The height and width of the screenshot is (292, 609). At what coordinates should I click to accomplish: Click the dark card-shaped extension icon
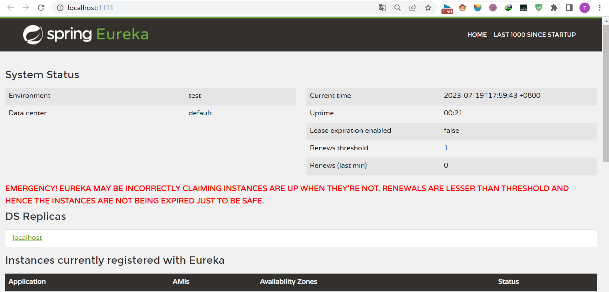coord(523,8)
